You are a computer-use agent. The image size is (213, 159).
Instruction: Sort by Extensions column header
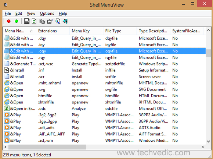pos(53,31)
